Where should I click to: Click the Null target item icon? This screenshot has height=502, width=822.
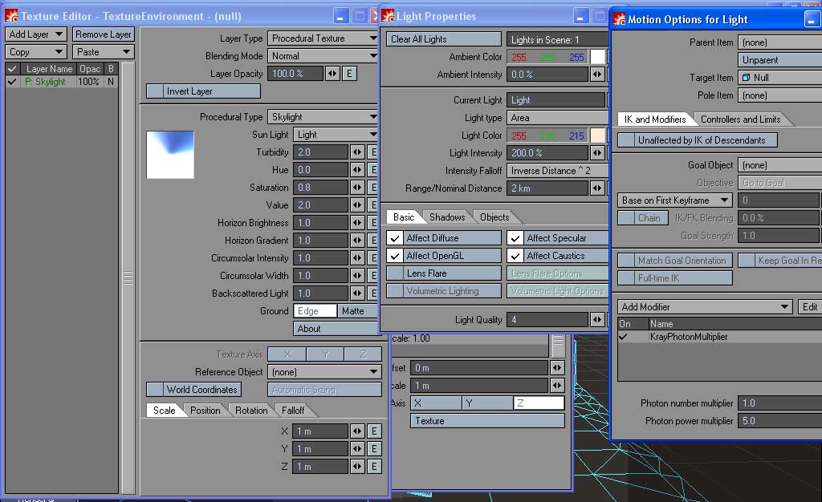click(747, 78)
